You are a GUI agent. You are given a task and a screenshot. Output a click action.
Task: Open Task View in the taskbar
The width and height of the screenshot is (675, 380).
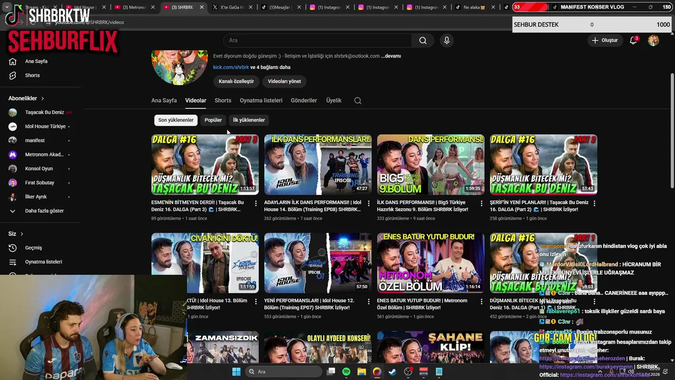(x=331, y=372)
